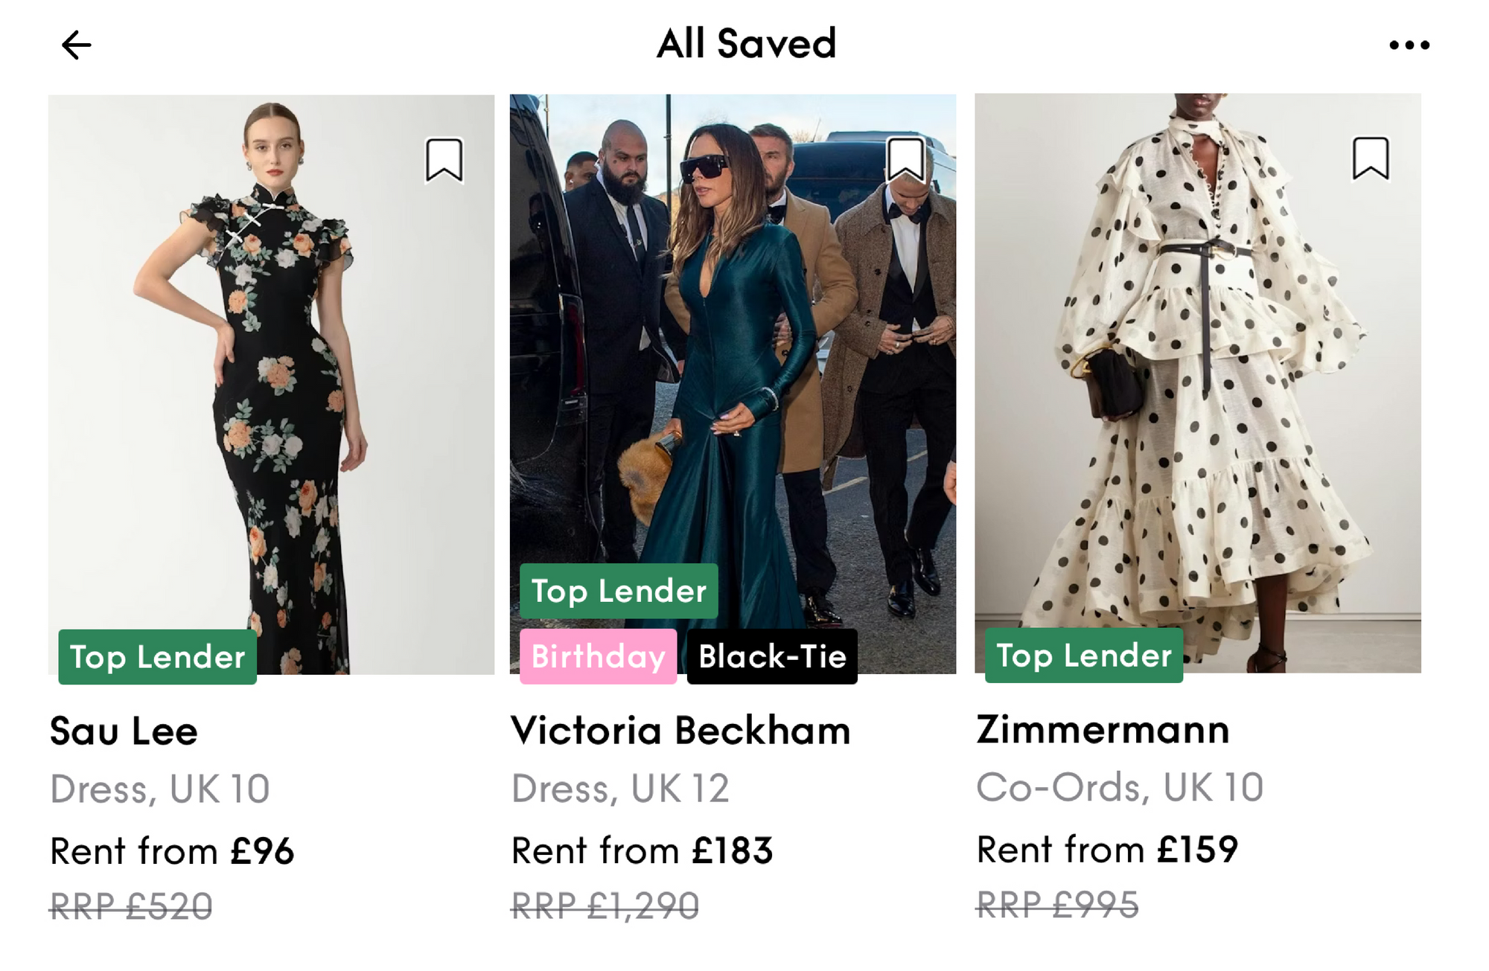View the Zimmermann polka dot co-ords image
1489x971 pixels.
pyautogui.click(x=1197, y=372)
